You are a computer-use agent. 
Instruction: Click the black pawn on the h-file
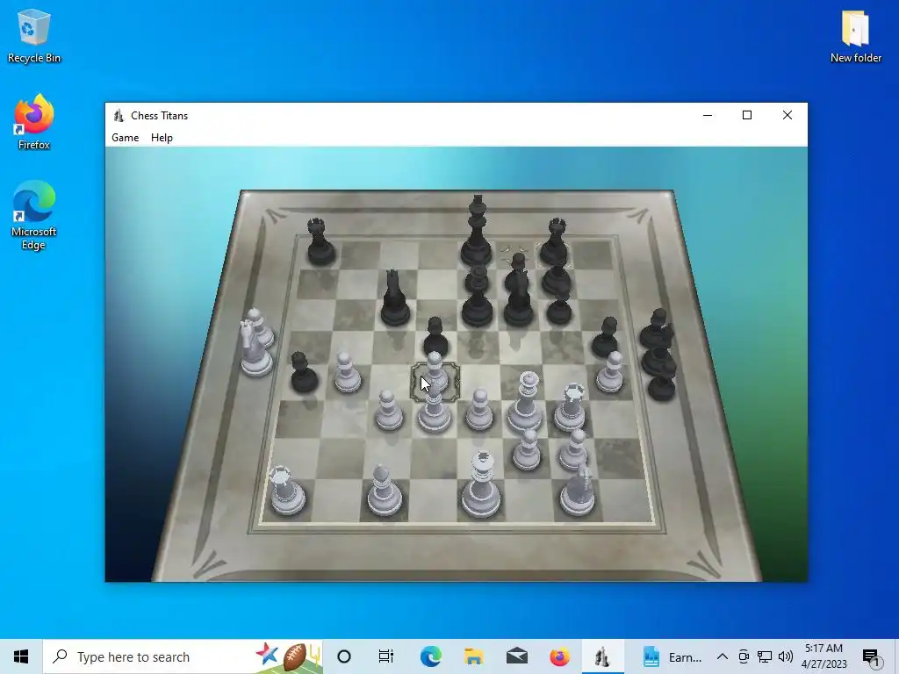pos(606,337)
